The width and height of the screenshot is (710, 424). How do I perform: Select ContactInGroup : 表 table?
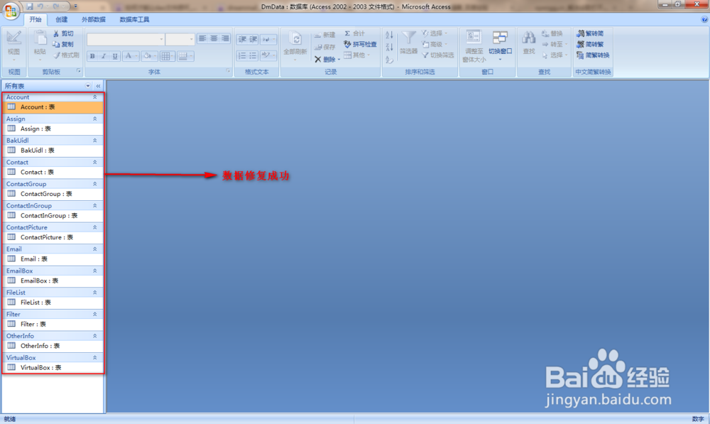tap(53, 216)
